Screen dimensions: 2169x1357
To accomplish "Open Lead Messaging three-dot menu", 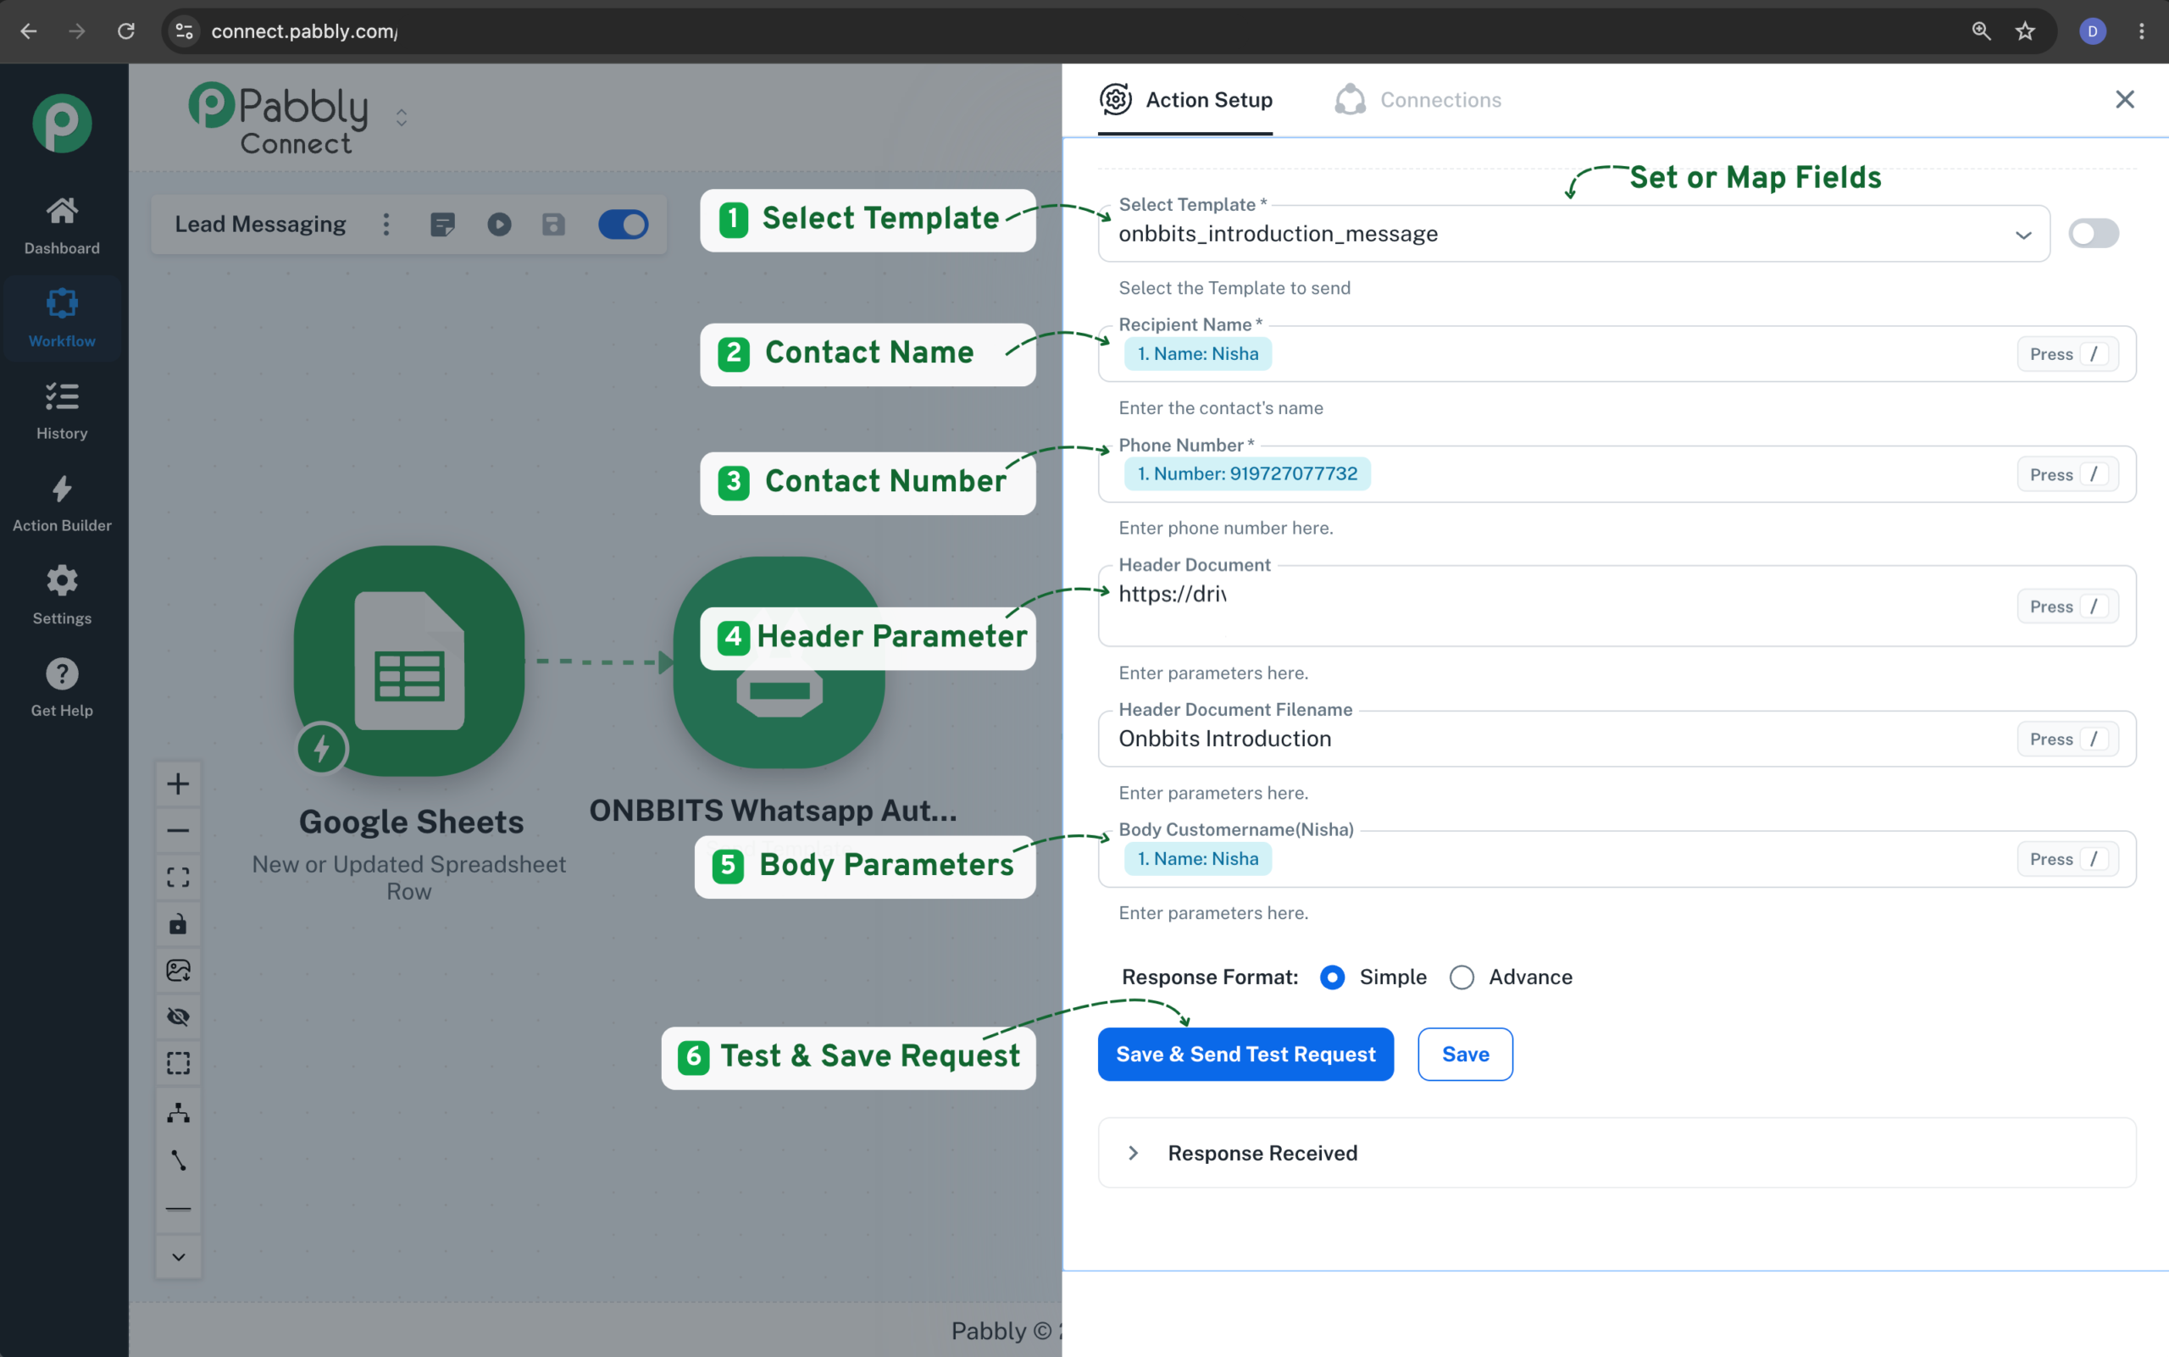I will [386, 224].
